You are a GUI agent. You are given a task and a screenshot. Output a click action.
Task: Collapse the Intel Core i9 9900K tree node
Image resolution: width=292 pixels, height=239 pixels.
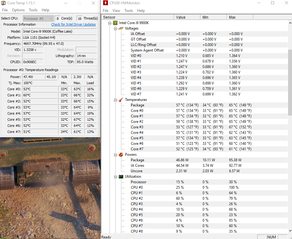[x=110, y=23]
